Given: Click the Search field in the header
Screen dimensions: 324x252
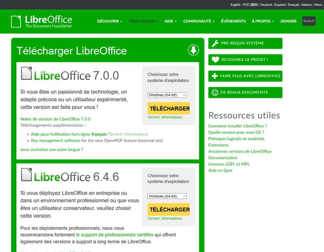Looking at the screenshot, I should click(309, 21).
